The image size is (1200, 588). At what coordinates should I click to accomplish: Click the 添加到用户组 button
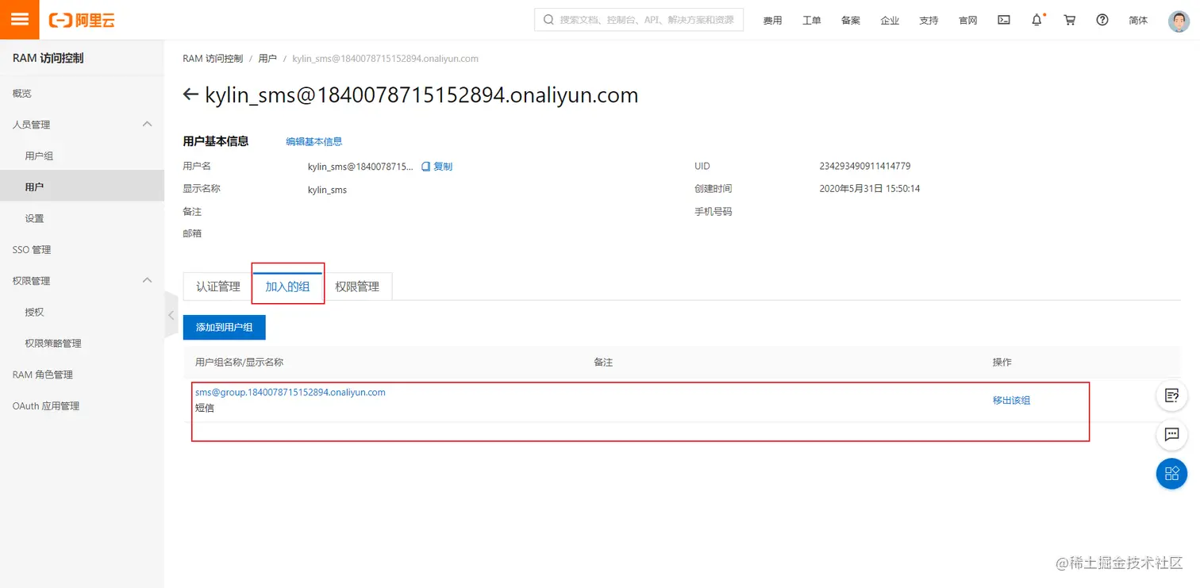[x=224, y=327]
